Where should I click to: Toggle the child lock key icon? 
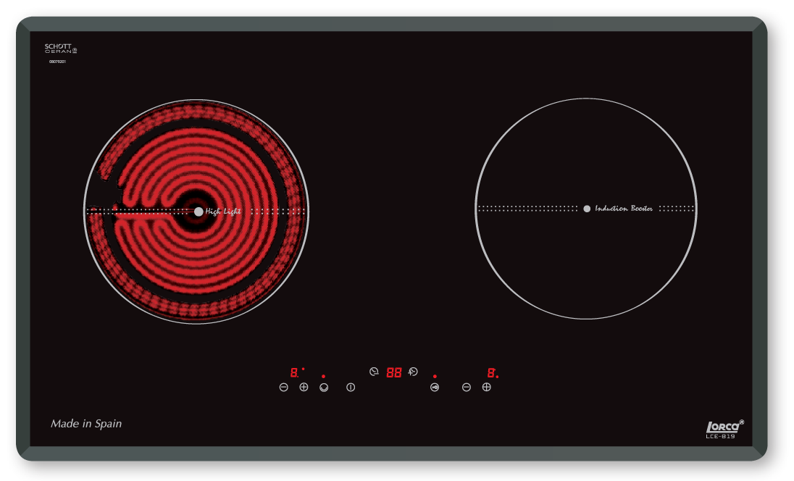(x=435, y=388)
